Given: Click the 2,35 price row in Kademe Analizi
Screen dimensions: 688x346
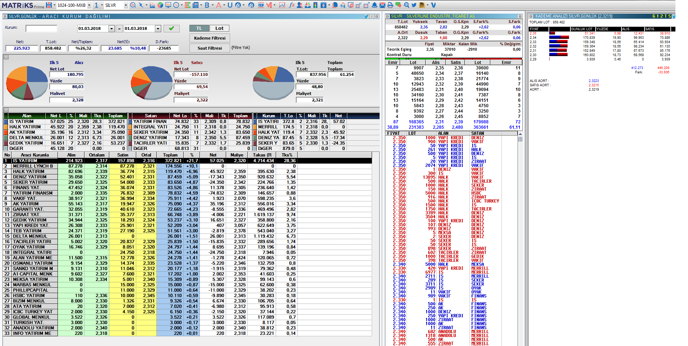Looking at the screenshot, I should (600, 33).
